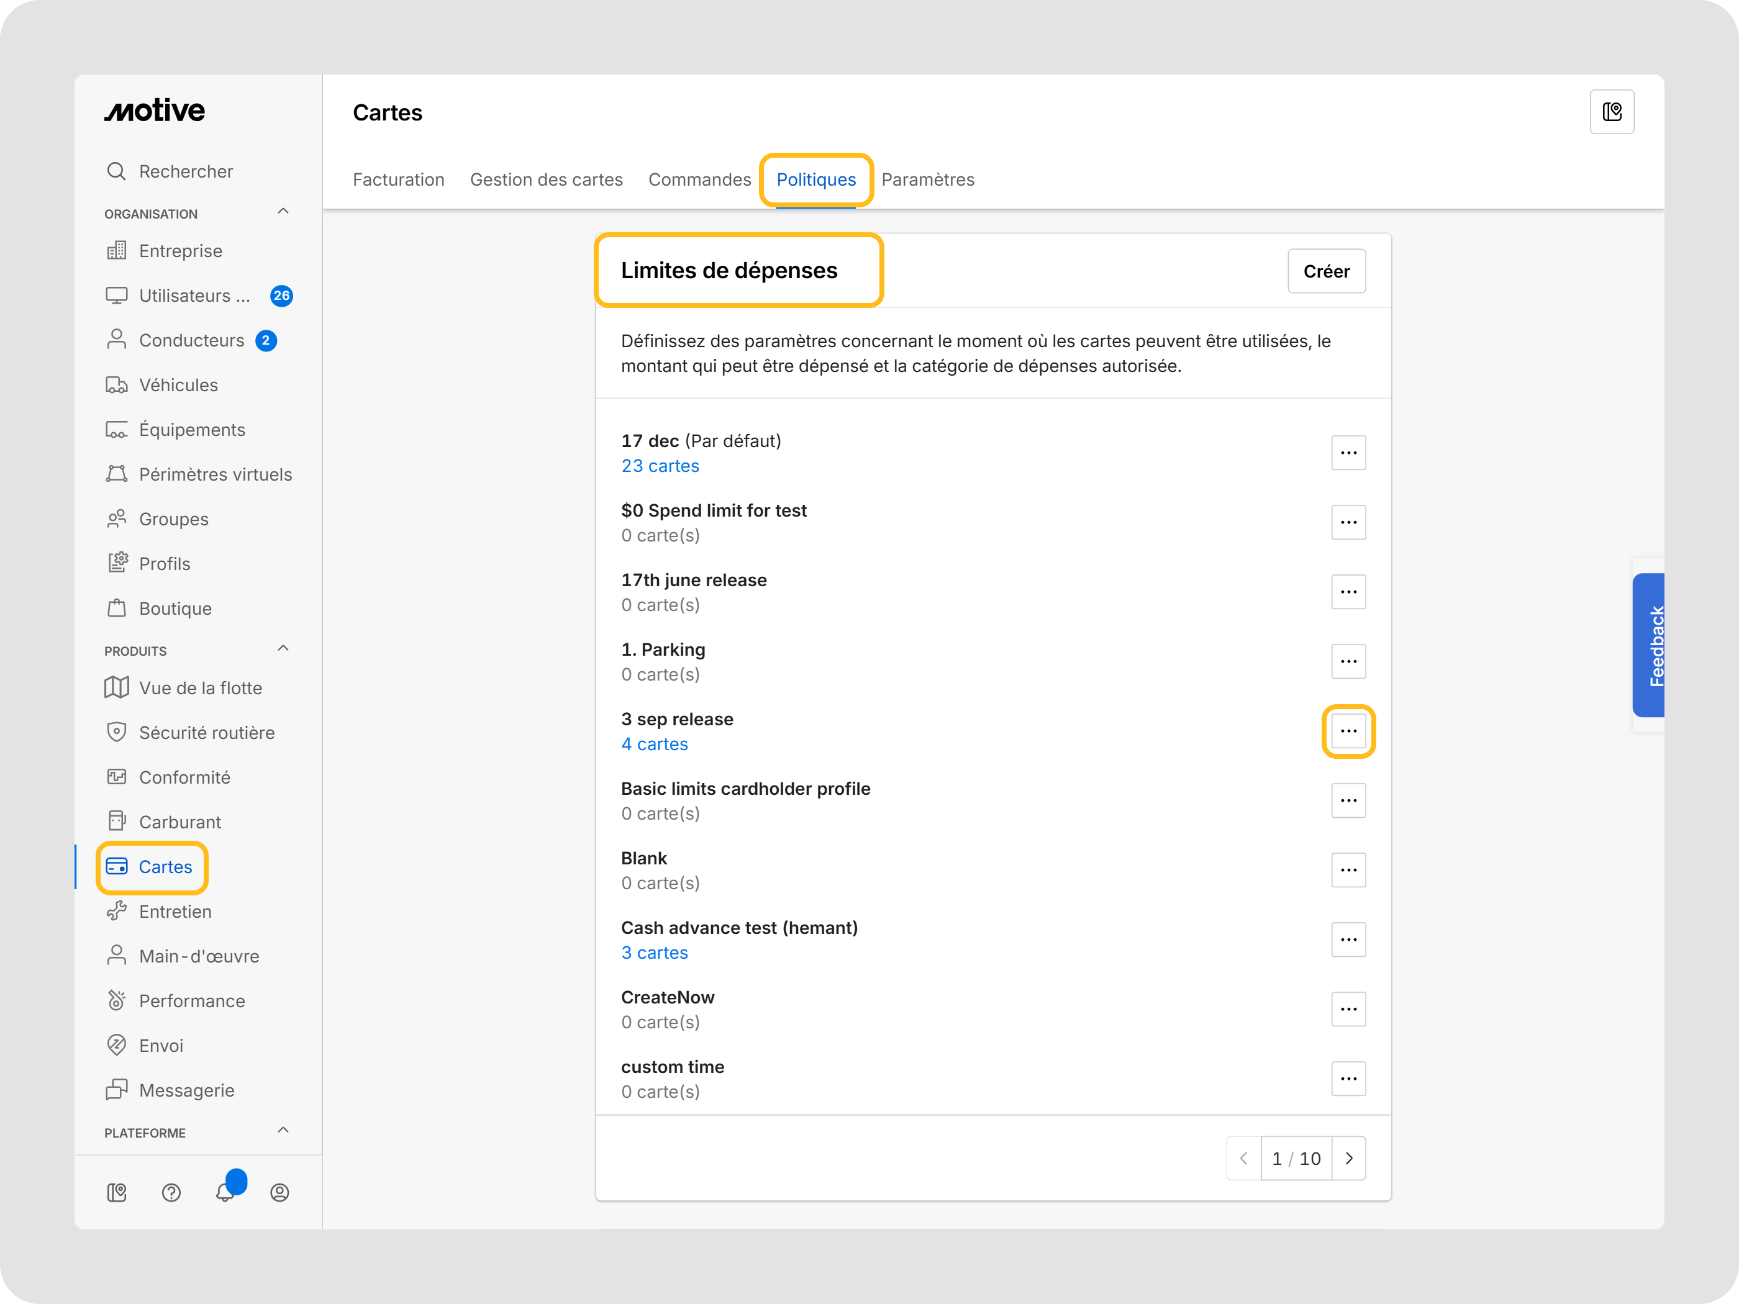Switch to the Gestion des cartes tab
The height and width of the screenshot is (1304, 1739).
coord(547,179)
